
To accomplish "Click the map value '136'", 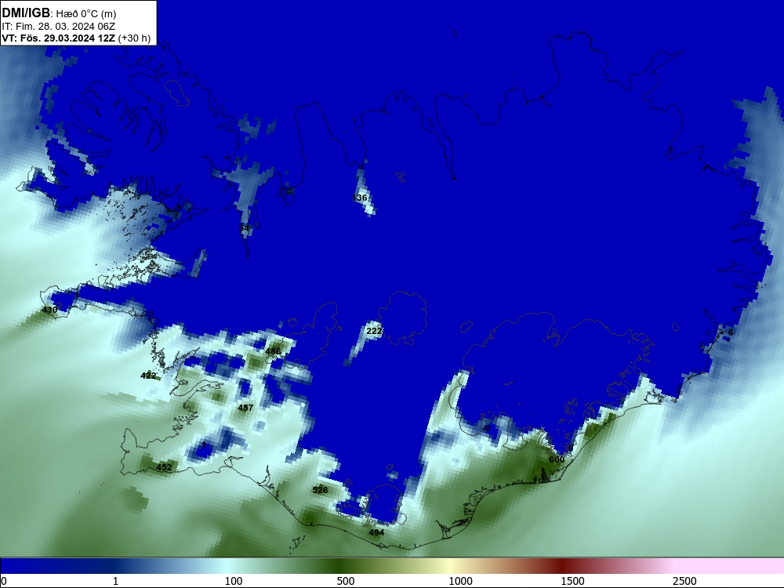I will [x=360, y=198].
